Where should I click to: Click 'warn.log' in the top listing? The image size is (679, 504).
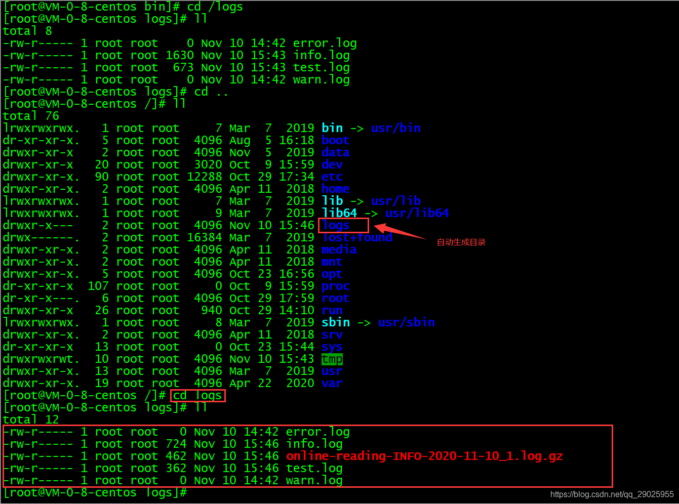point(322,80)
